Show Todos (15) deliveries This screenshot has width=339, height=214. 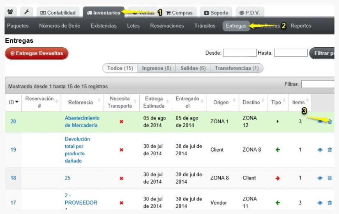120,68
